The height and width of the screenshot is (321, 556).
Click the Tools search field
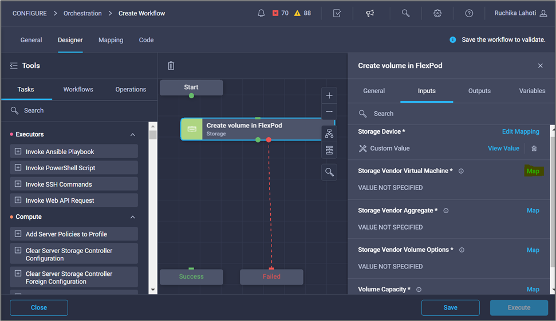click(80, 110)
